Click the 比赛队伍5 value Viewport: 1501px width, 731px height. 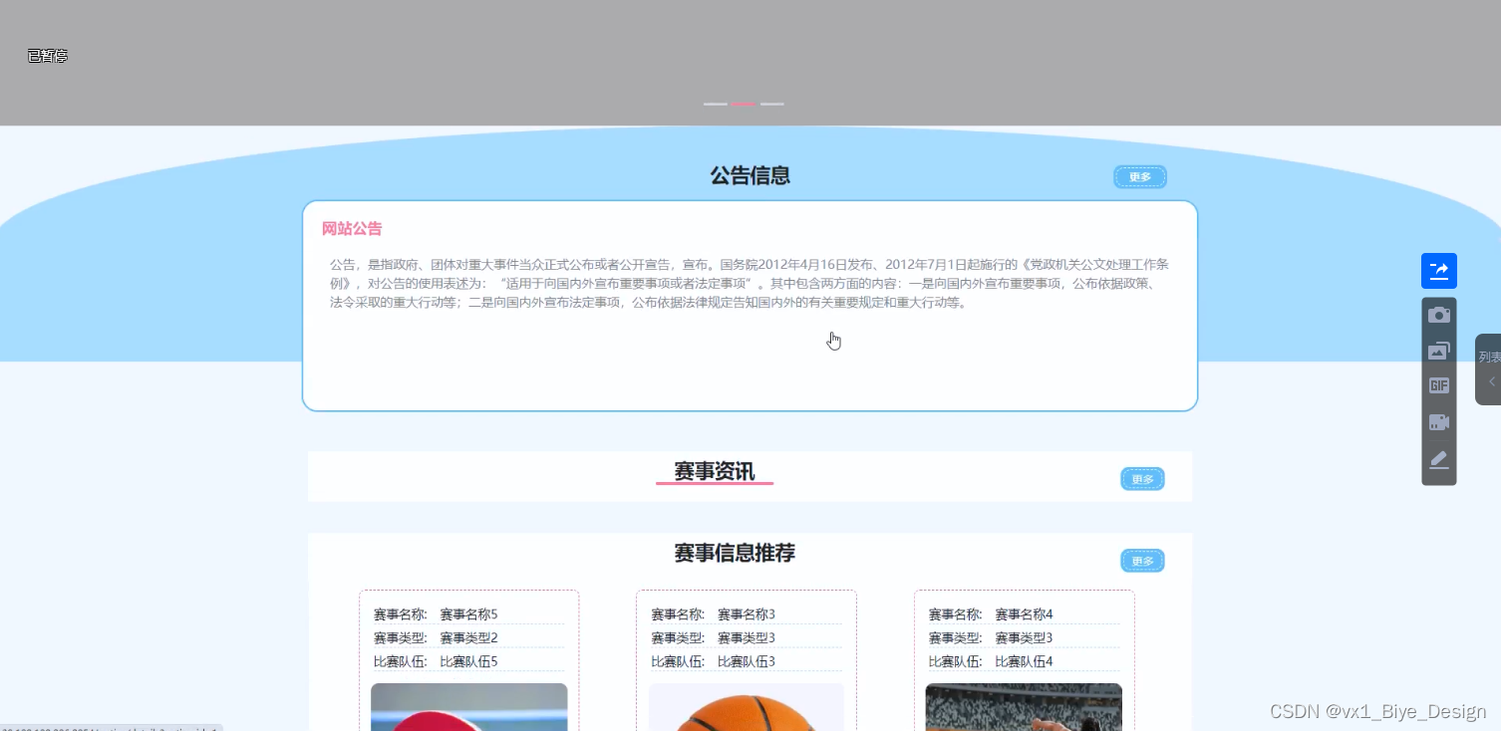click(468, 661)
